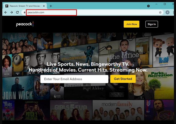Open the user profile avatar icon
The width and height of the screenshot is (176, 124).
pos(167,12)
